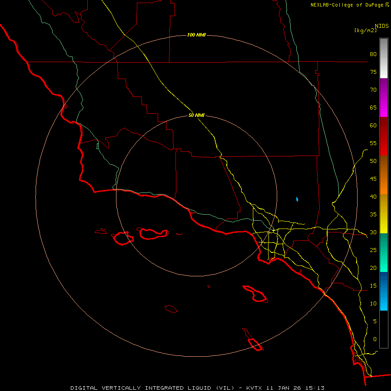
Task: Click the color scale value 10
Action: click(373, 304)
